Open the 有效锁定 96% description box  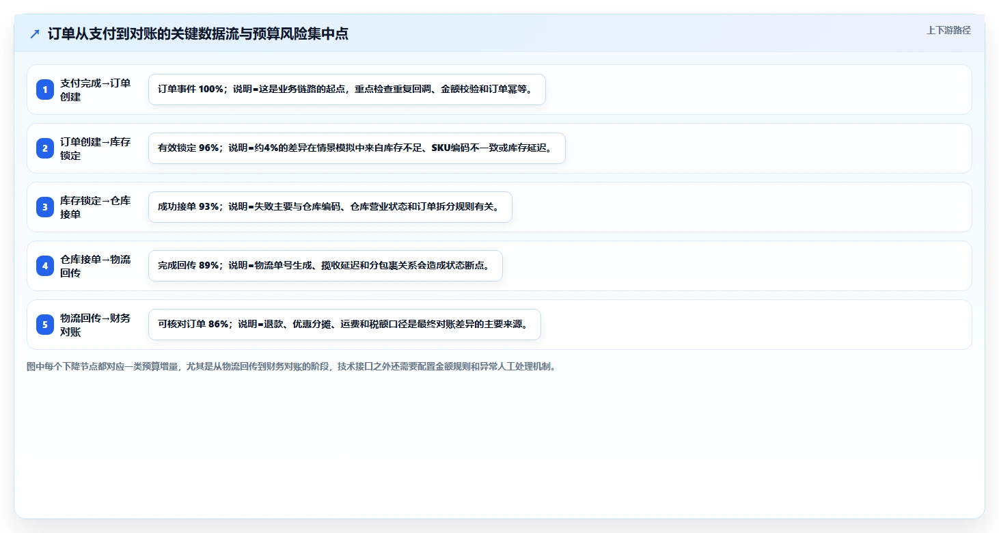[x=357, y=148]
